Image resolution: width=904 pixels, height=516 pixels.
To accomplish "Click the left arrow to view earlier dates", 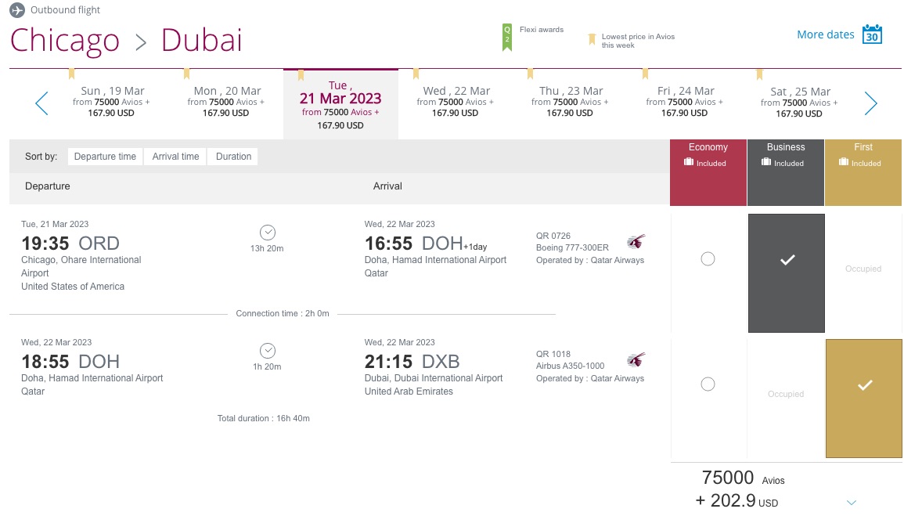I will pyautogui.click(x=41, y=103).
